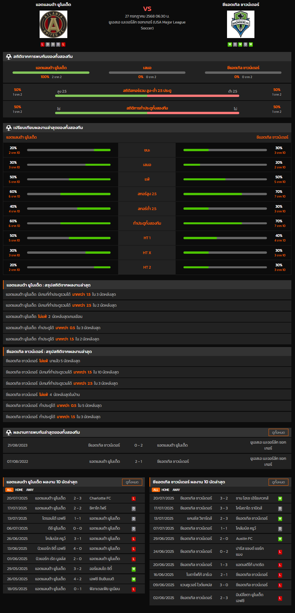Click Seattle 3 - 3 score on 17/07/2025
Viewport: 295px width, 613px height.
point(224,508)
